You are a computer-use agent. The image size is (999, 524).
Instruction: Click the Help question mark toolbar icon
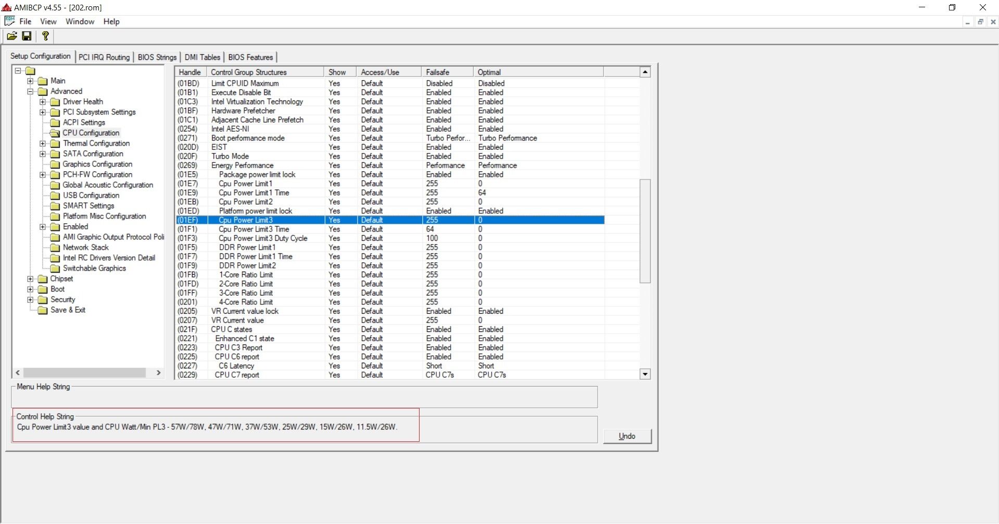point(45,36)
